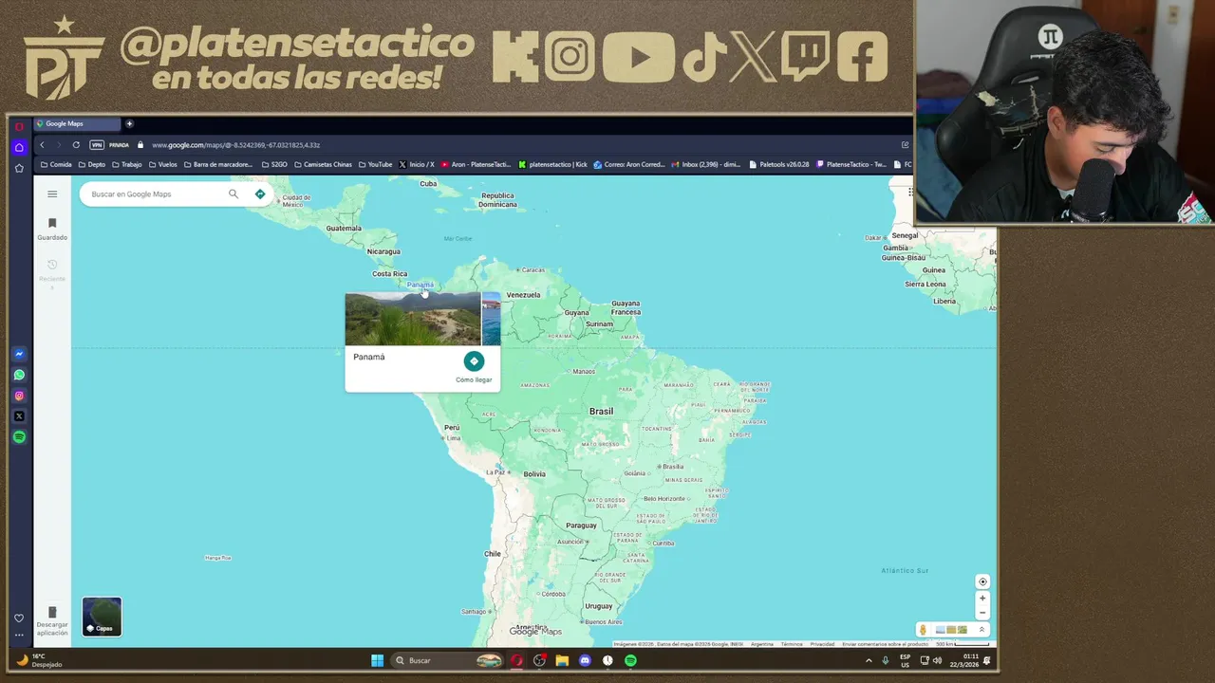
Task: Reload the Google Maps page
Action: 76,145
